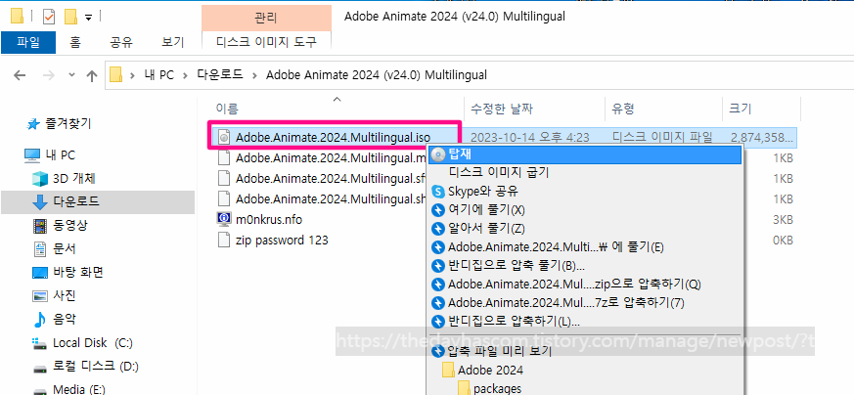This screenshot has width=854, height=395.
Task: Select 즐겨찾기 in navigation pane
Action: tap(59, 124)
